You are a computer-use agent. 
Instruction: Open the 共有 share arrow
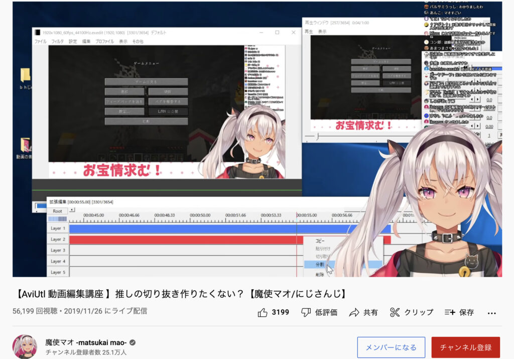[354, 312]
